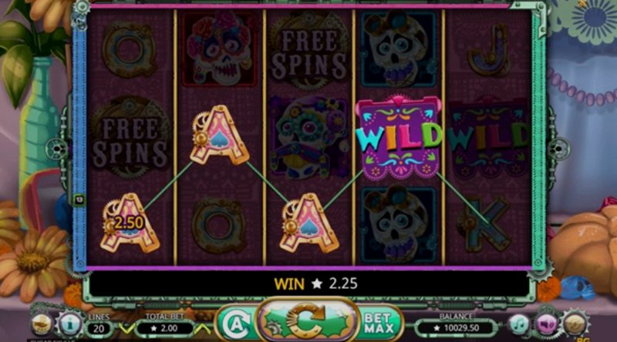
Task: Click the paytable icon beside info
Action: point(42,324)
